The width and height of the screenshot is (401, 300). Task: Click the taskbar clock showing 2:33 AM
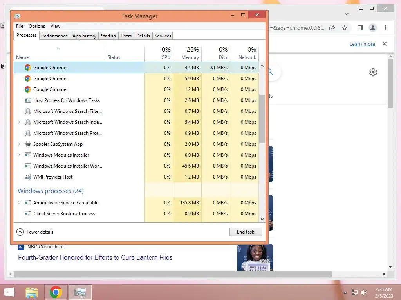click(x=384, y=292)
